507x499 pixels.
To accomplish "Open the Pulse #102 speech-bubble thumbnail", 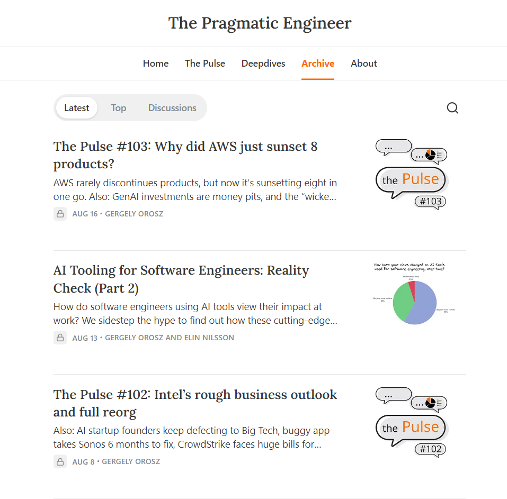I will (x=412, y=421).
